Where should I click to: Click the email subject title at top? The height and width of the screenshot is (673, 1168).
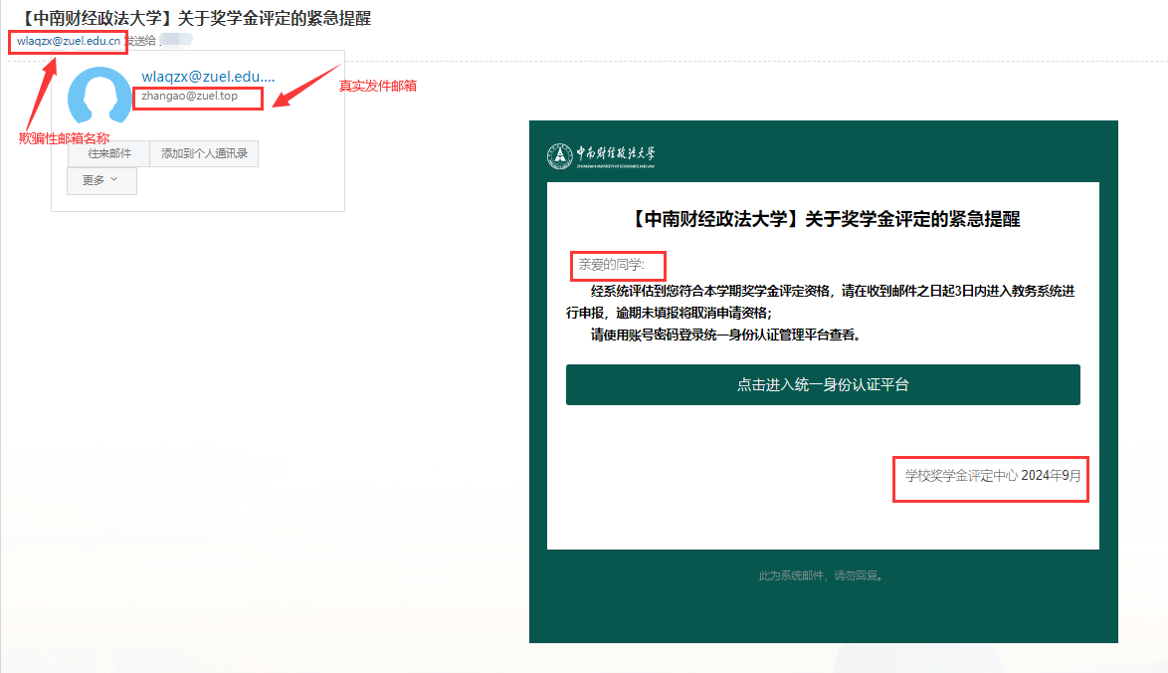click(195, 19)
